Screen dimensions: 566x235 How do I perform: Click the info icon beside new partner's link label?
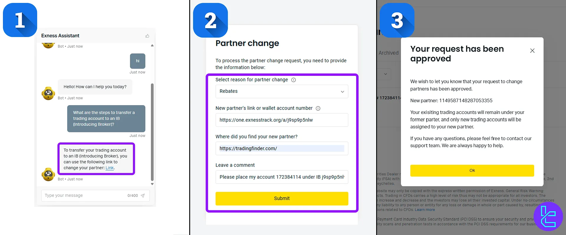tap(318, 108)
